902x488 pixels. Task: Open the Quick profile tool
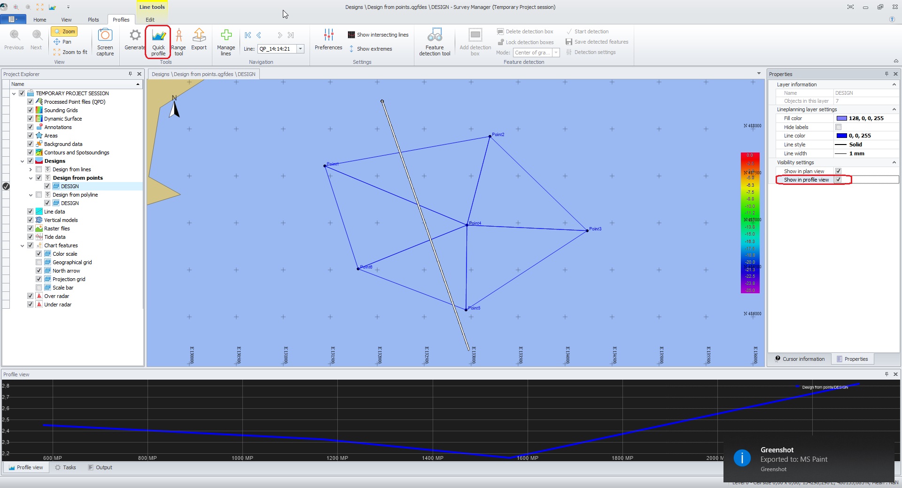158,41
